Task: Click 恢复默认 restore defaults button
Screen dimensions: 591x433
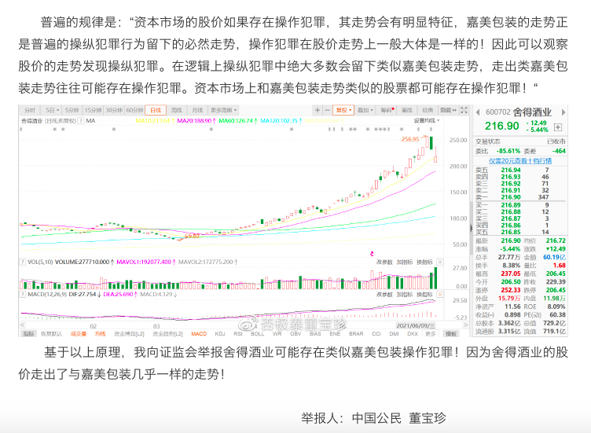Action: point(51,334)
